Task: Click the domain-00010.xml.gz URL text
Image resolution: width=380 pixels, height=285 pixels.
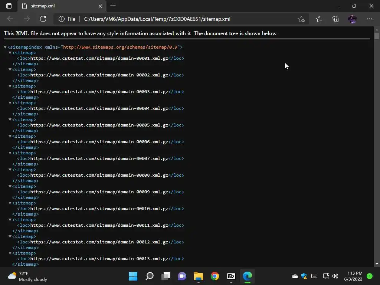Action: (99, 209)
